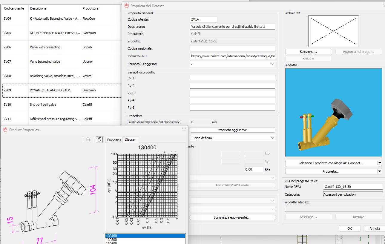Screen dimensions: 385x244
Task: Click the Annulla button
Action: point(375,228)
